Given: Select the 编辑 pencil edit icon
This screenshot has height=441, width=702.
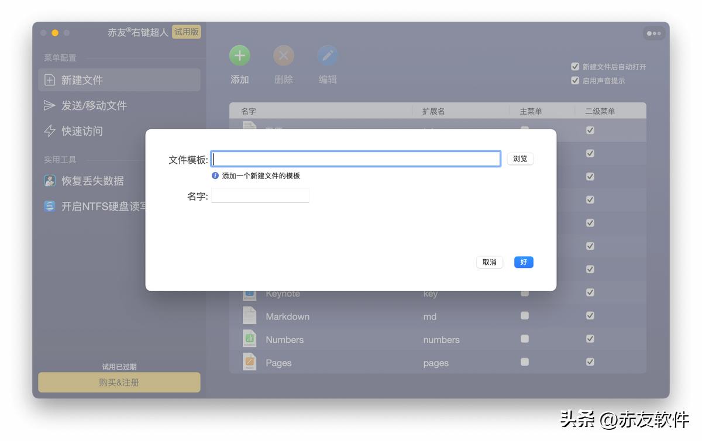Looking at the screenshot, I should (x=328, y=56).
